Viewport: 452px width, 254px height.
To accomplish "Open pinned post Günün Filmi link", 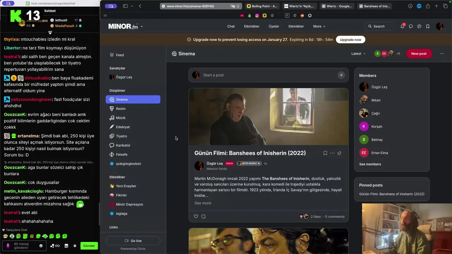I will click(392, 194).
